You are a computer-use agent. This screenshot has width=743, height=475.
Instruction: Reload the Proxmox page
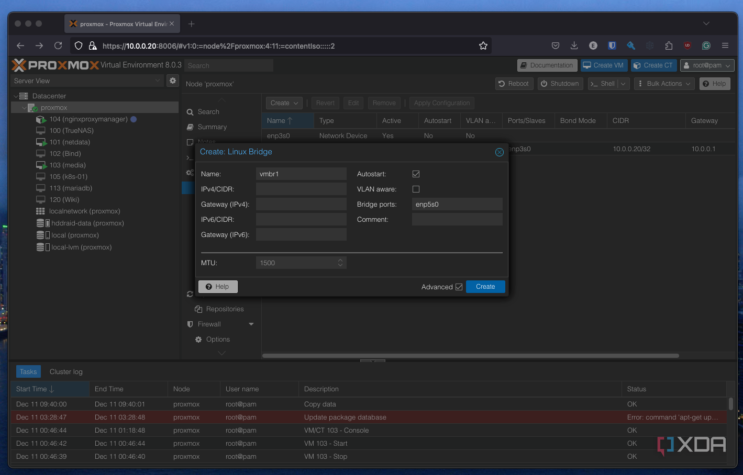tap(58, 46)
